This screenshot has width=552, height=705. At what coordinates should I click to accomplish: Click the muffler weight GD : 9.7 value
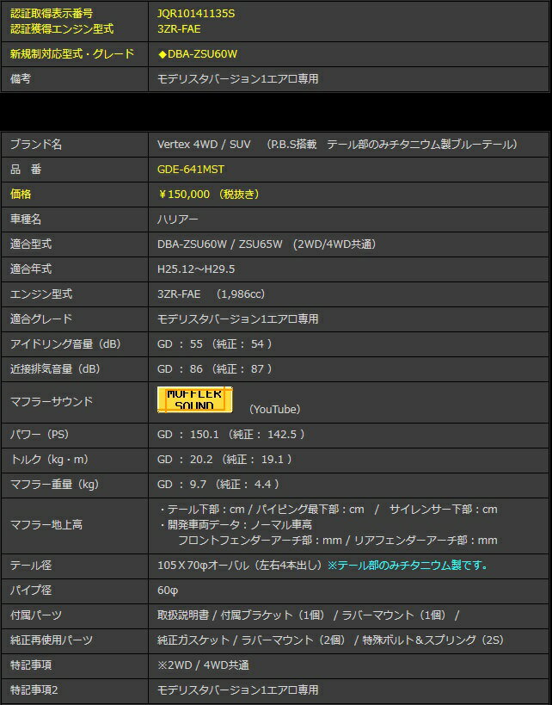click(182, 485)
